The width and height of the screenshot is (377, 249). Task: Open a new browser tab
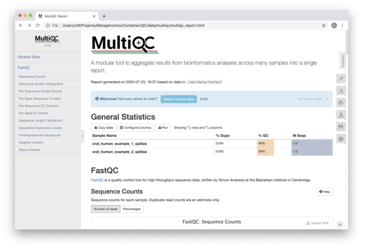point(104,16)
